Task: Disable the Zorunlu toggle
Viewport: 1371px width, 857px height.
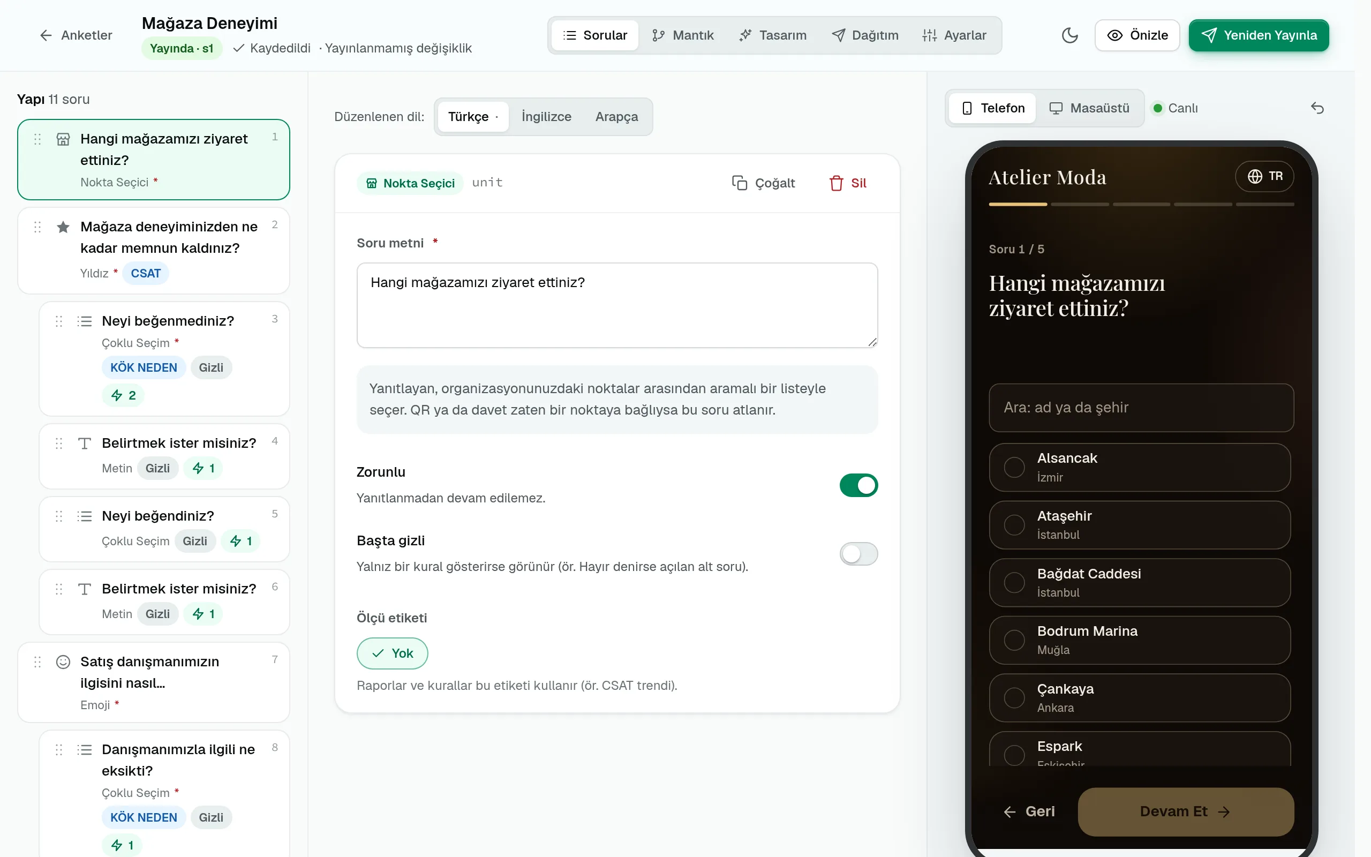Action: pyautogui.click(x=858, y=485)
